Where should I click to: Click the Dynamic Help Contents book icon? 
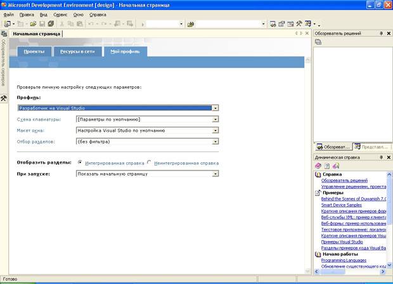pos(318,165)
